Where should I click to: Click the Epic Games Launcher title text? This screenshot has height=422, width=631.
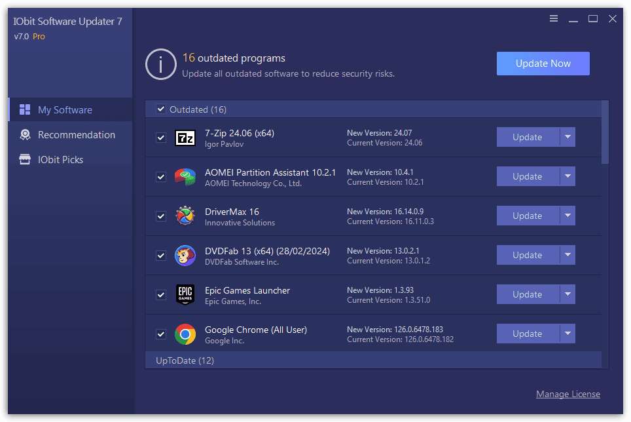coord(247,290)
